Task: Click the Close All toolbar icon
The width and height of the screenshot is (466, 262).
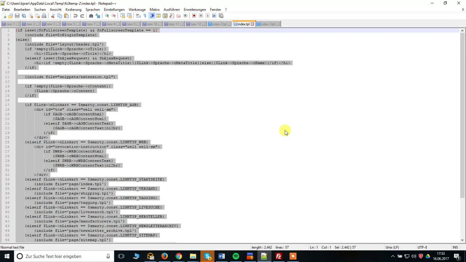Action: coord(37,16)
